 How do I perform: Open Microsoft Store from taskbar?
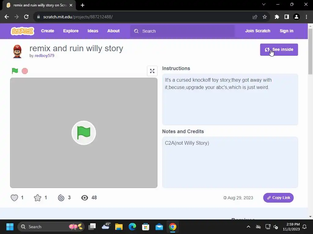(x=145, y=227)
